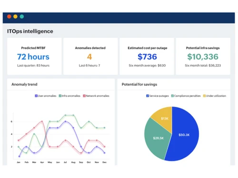The width and height of the screenshot is (238, 178).
Task: Click the Jan label on x-axis
Action: 19,162
